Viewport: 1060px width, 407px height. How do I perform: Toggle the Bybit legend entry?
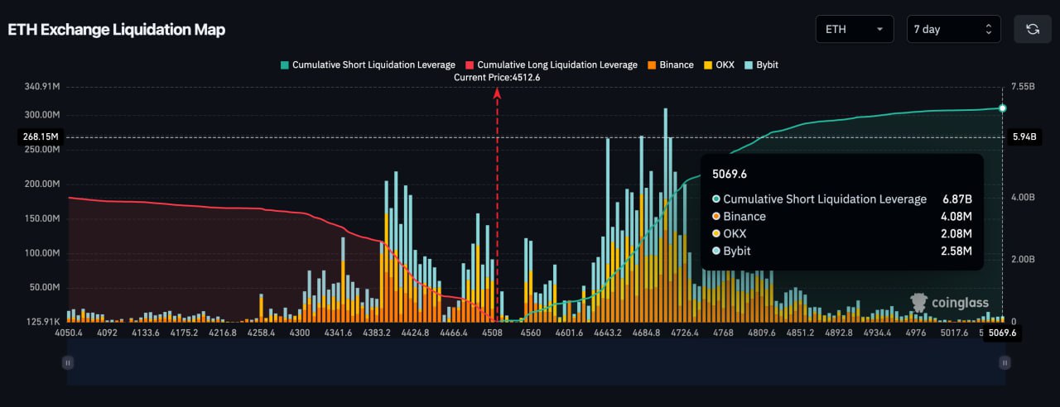pos(762,65)
